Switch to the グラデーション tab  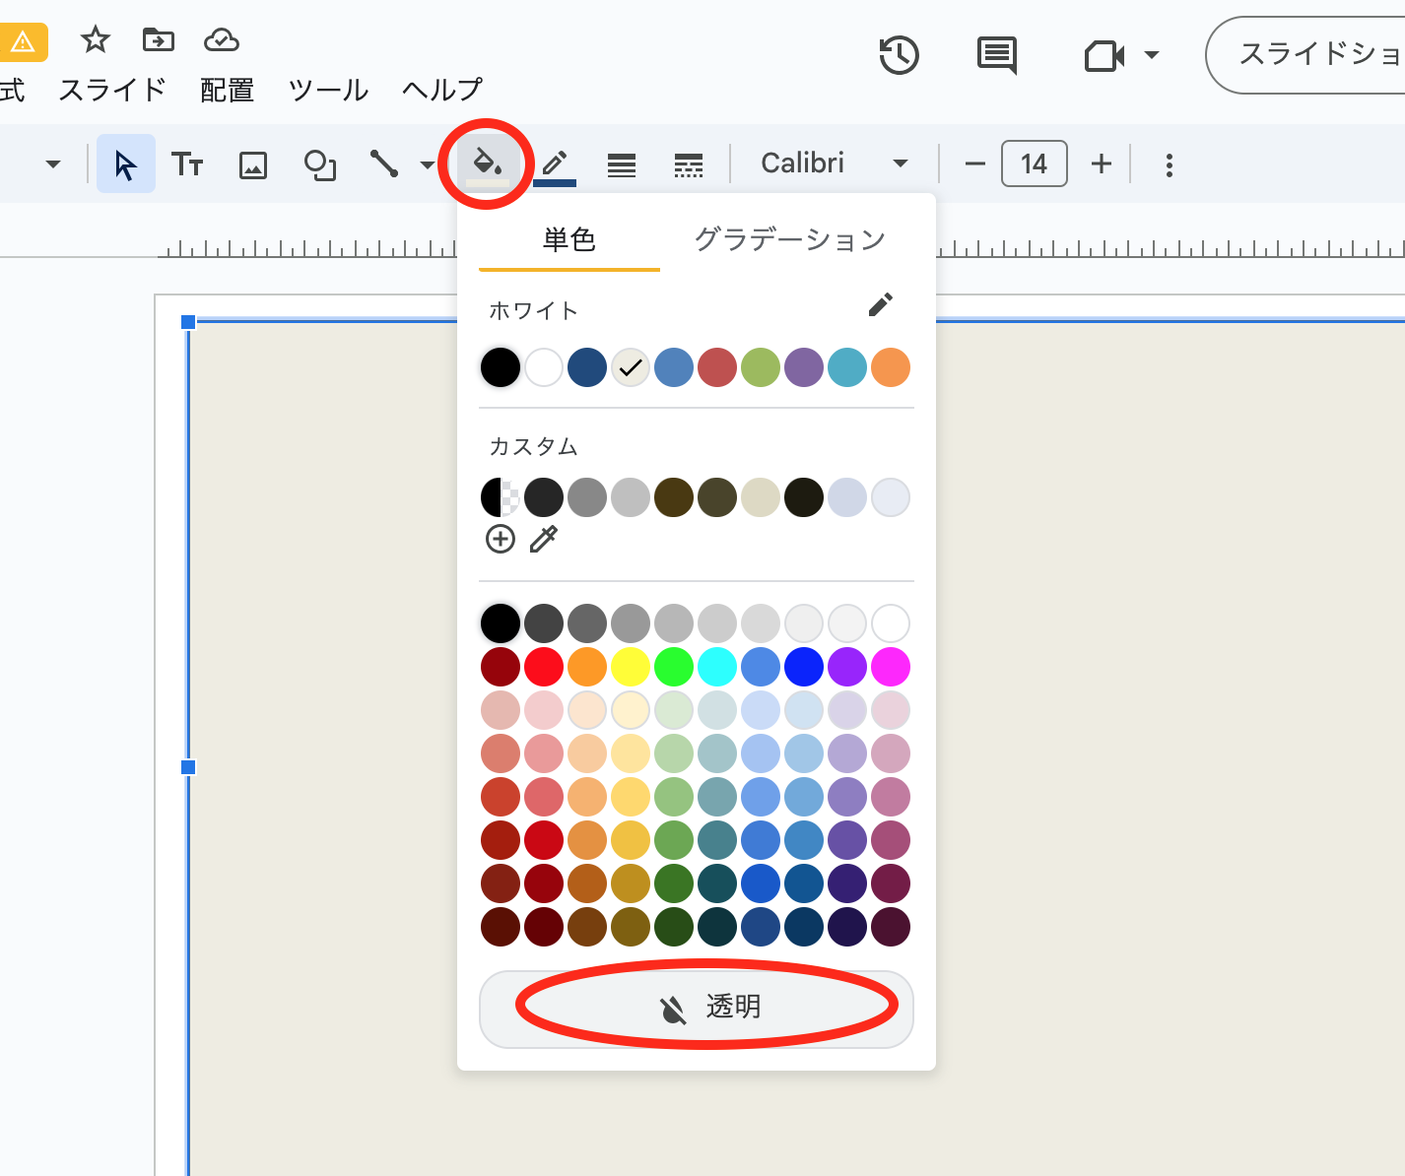point(789,239)
